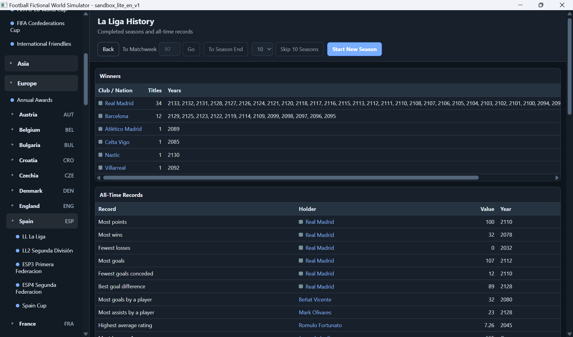573x337 pixels.
Task: Click the Real Madrid color badge in Winners
Action: 101,103
